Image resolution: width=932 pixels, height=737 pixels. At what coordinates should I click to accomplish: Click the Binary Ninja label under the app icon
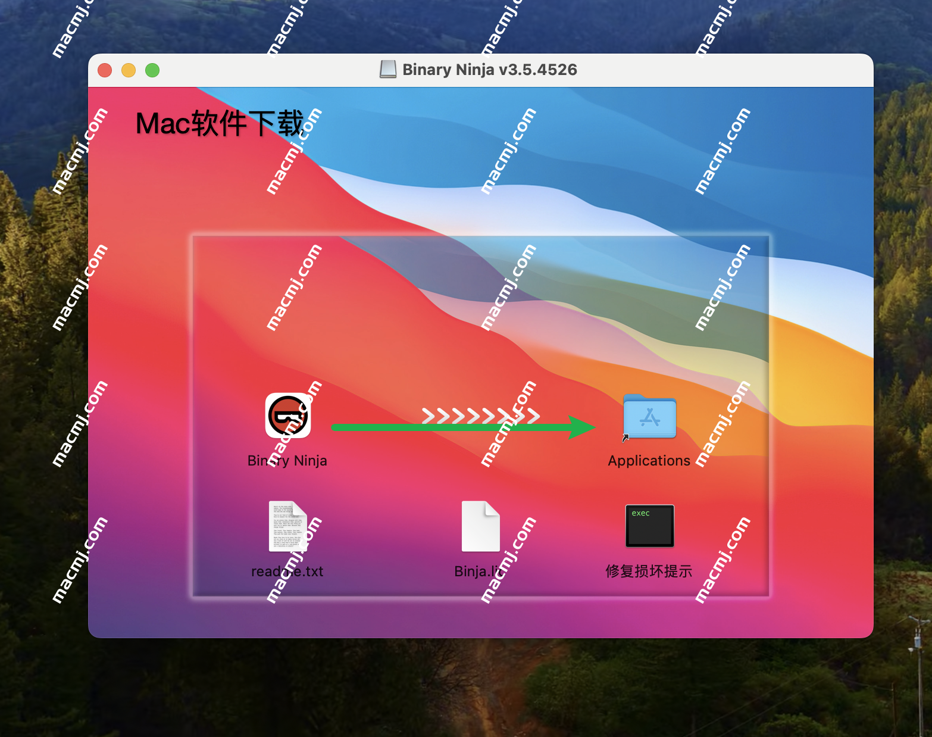(287, 461)
